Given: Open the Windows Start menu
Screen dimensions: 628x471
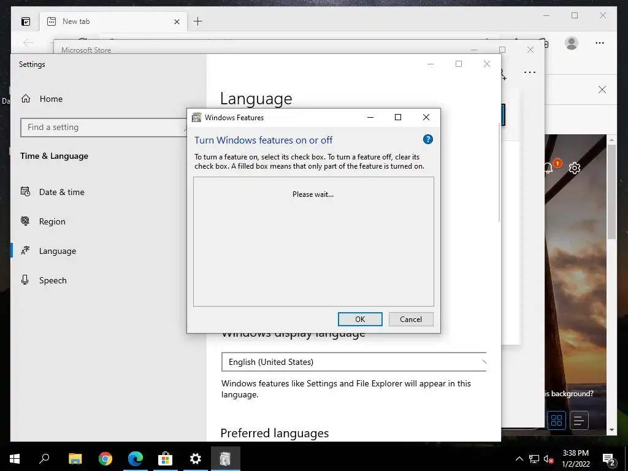Looking at the screenshot, I should 15,459.
